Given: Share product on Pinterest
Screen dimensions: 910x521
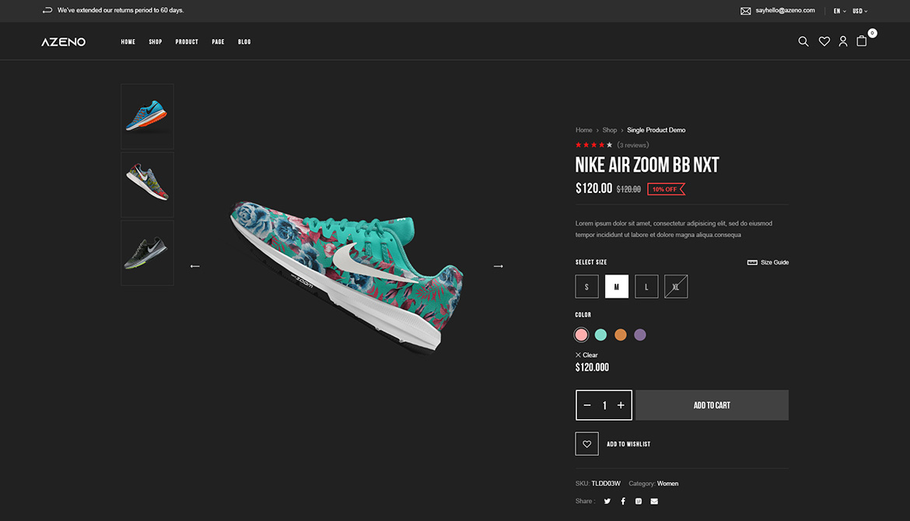Looking at the screenshot, I should pyautogui.click(x=639, y=502).
